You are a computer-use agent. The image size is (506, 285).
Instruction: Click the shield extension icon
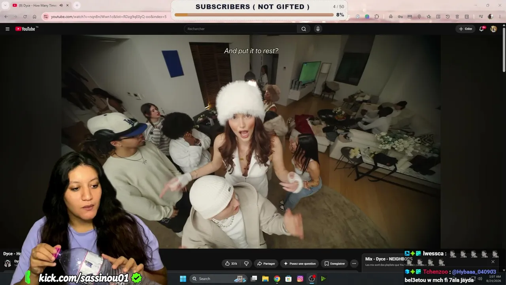(358, 17)
